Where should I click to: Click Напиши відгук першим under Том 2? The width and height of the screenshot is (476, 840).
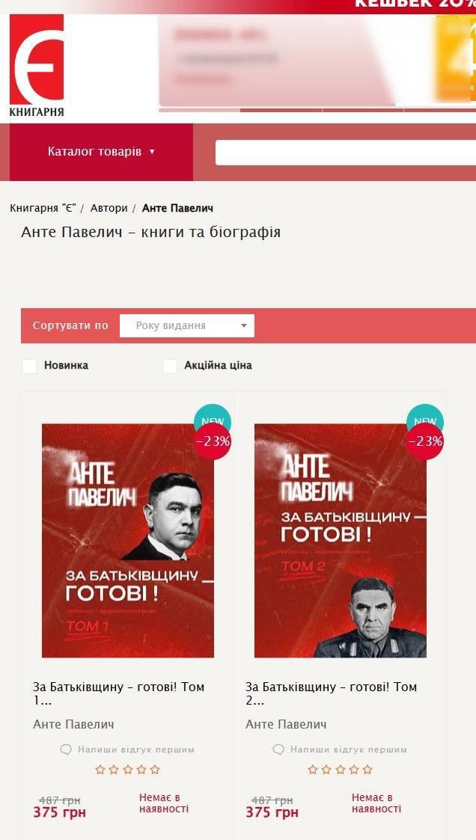(349, 749)
